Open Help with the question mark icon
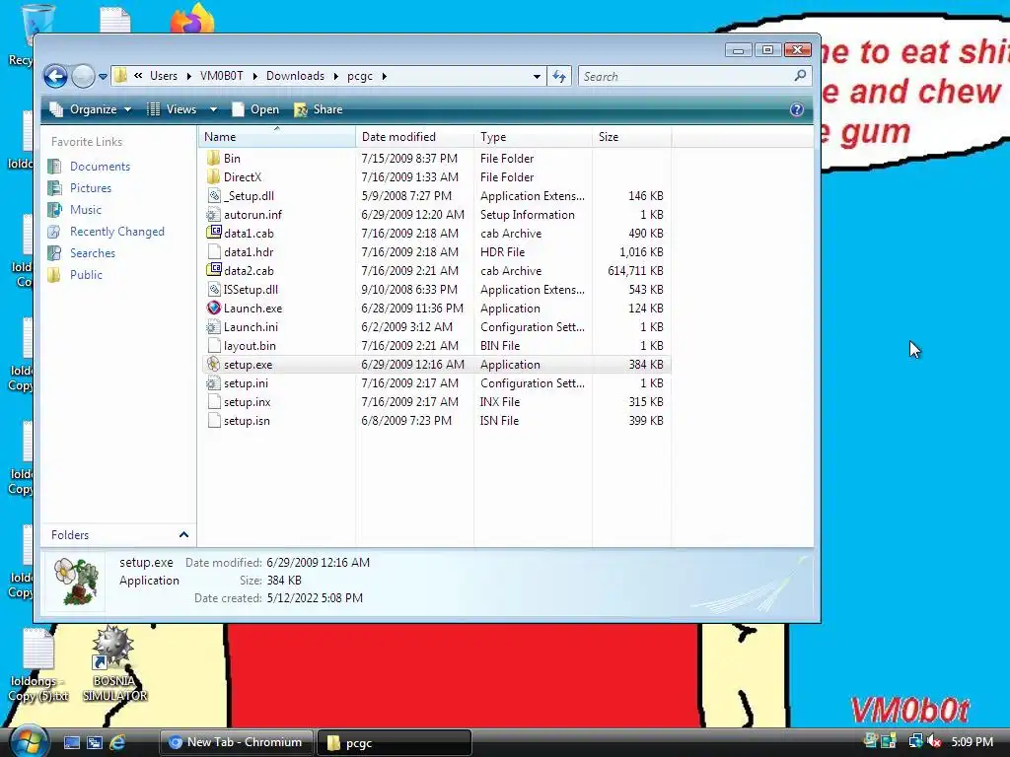This screenshot has width=1010, height=757. click(x=797, y=109)
